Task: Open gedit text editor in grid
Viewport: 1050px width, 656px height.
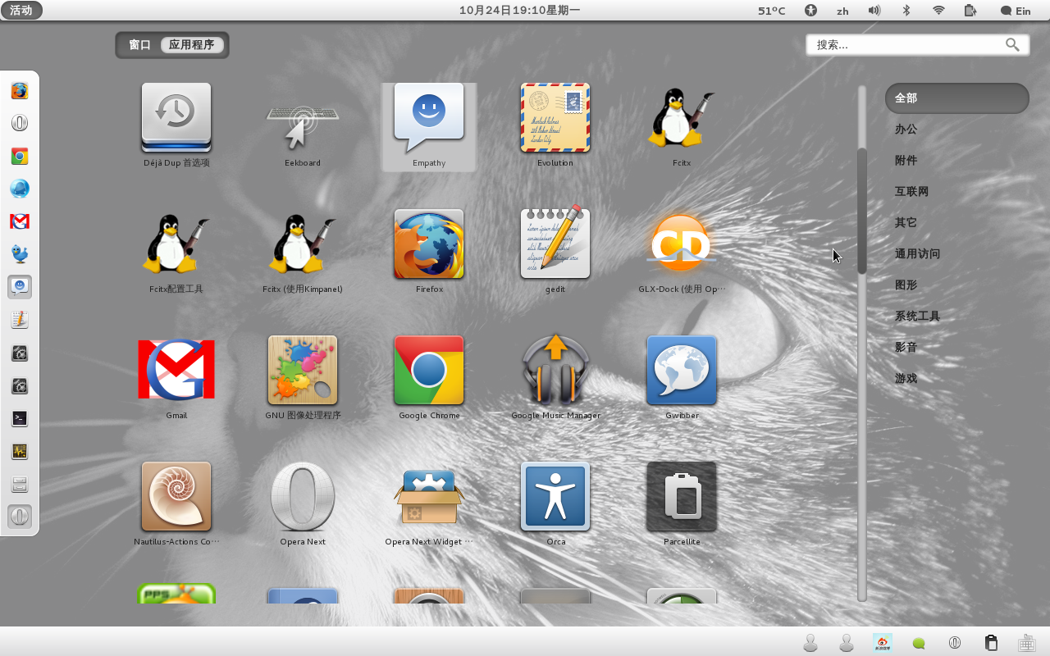Action: pyautogui.click(x=555, y=244)
